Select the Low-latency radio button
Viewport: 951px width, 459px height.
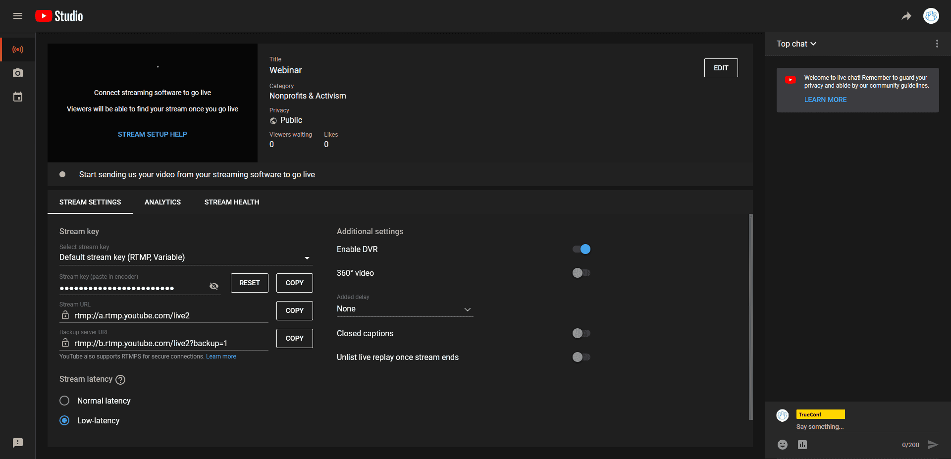64,420
